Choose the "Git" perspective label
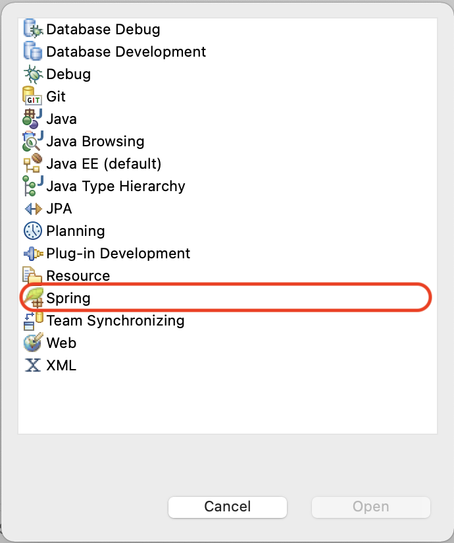 tap(56, 96)
